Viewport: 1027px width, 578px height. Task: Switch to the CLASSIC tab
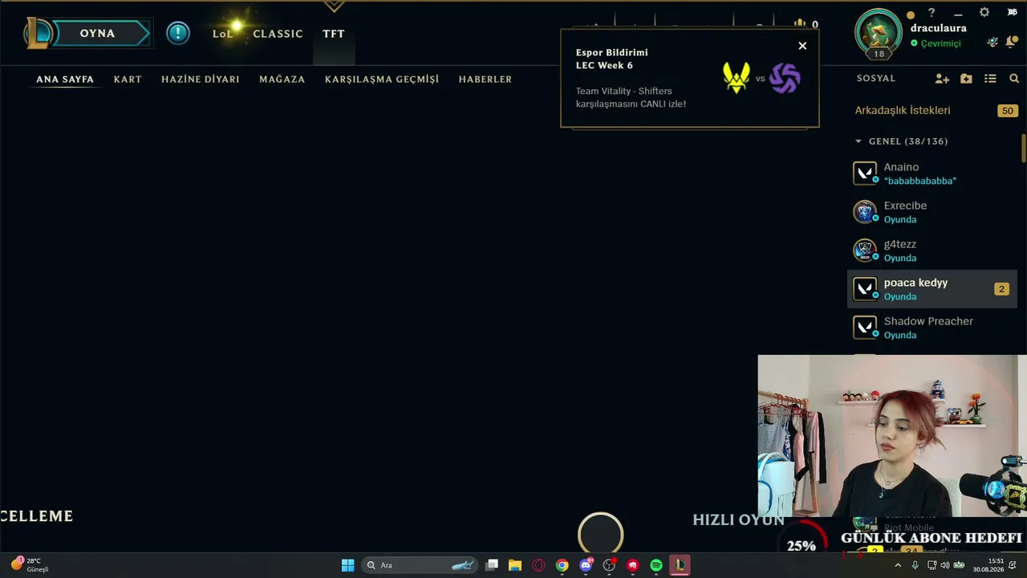pyautogui.click(x=278, y=34)
